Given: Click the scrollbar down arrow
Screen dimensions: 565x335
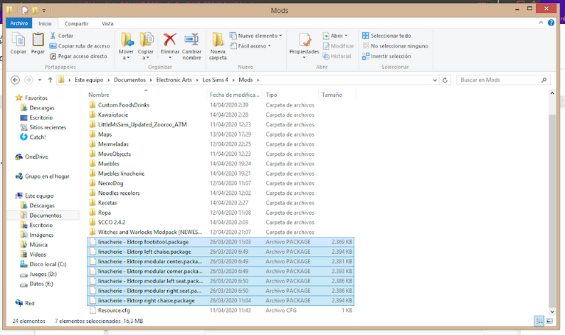Looking at the screenshot, I should 552,312.
